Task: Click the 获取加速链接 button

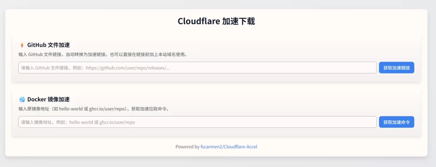Action: (396, 68)
